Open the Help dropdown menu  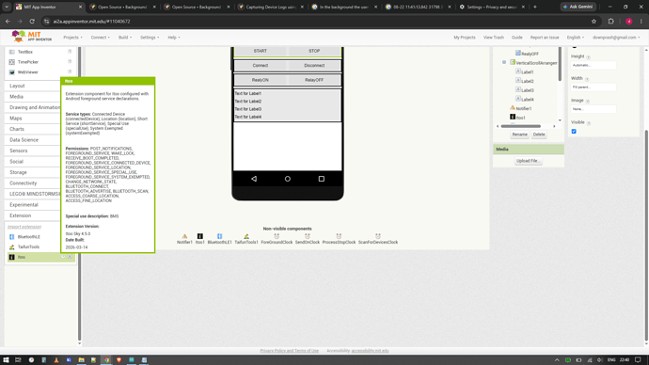tap(174, 38)
